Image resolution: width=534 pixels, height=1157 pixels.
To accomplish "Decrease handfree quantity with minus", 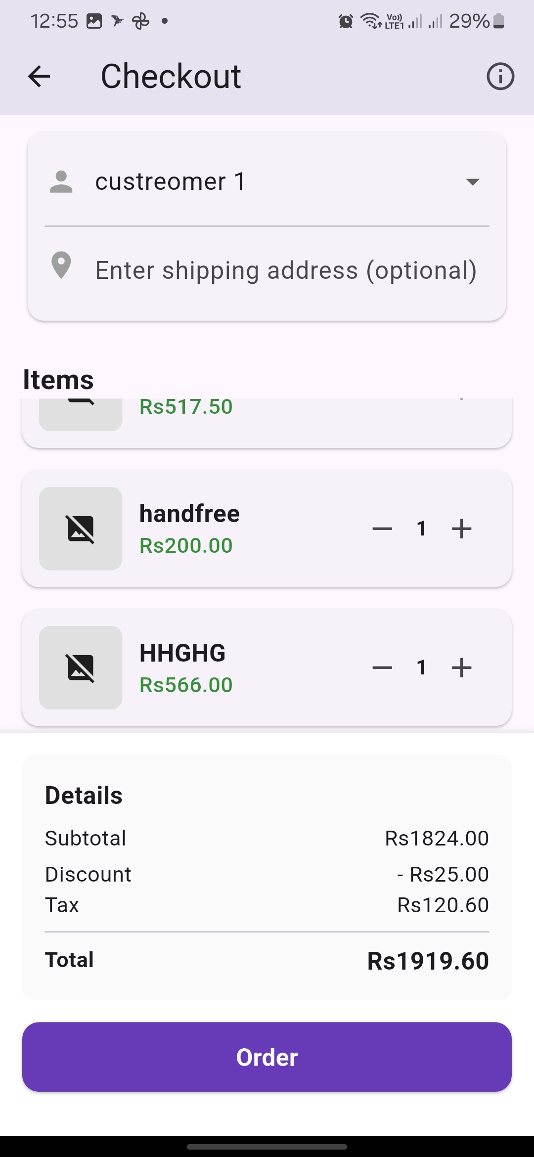I will tap(382, 529).
